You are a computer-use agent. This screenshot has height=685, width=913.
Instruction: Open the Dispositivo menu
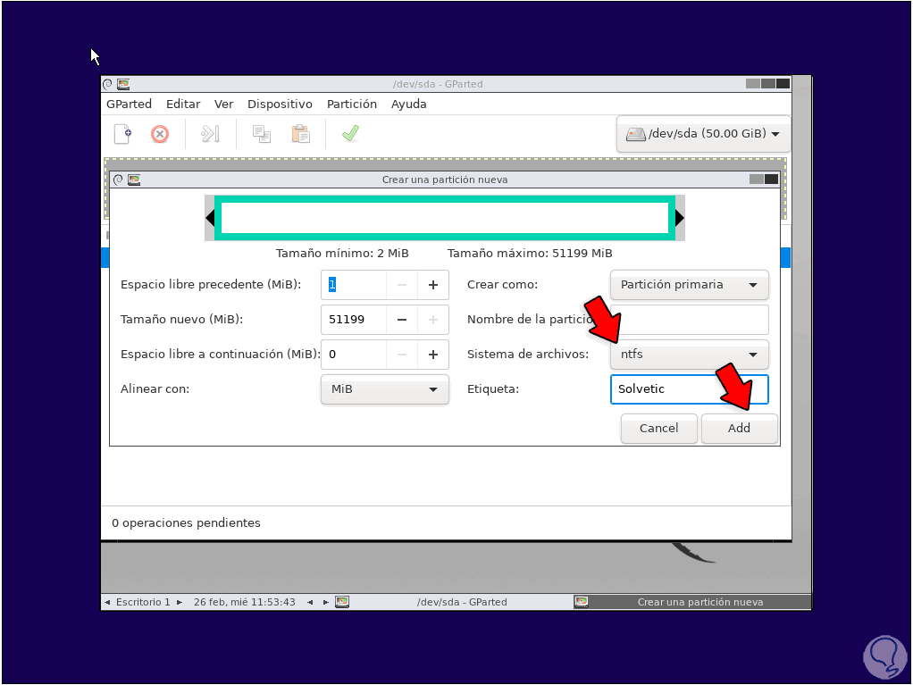point(280,104)
